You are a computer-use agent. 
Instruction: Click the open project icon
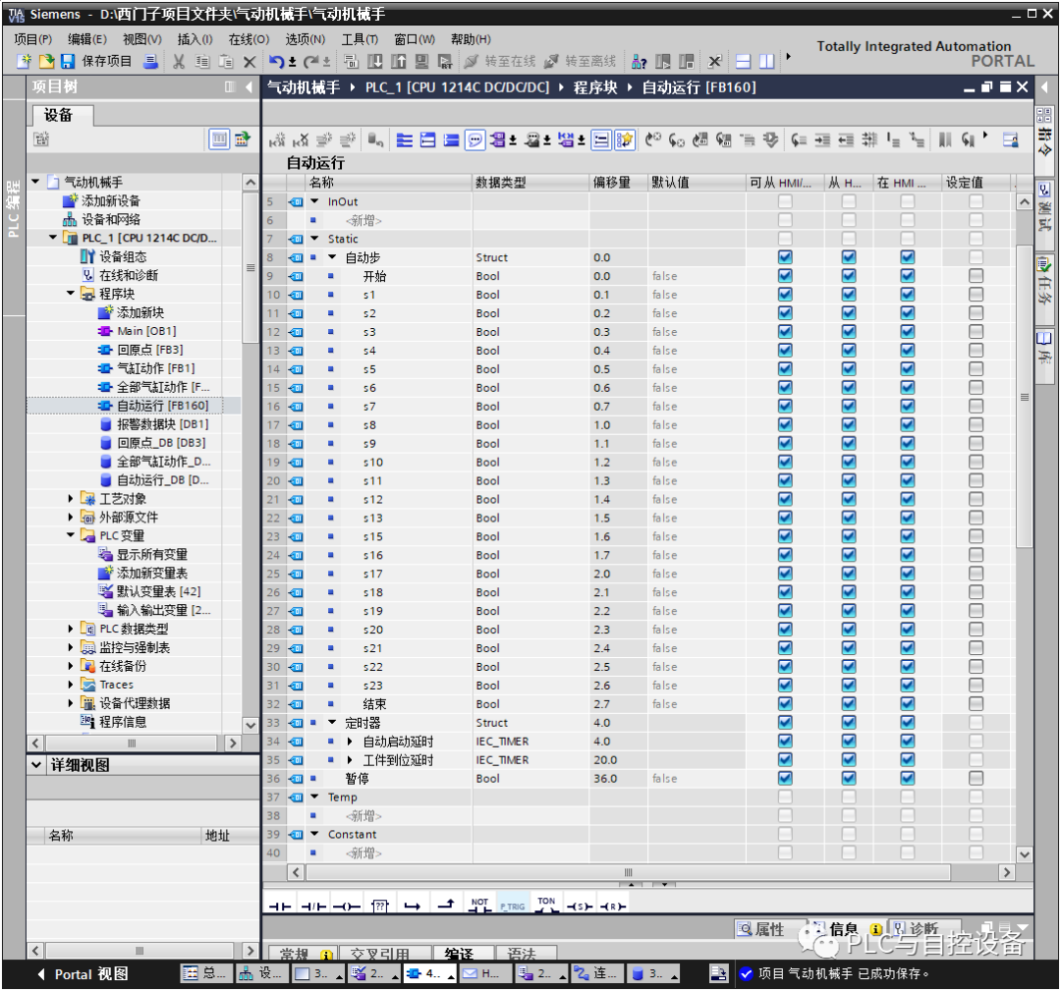[46, 62]
